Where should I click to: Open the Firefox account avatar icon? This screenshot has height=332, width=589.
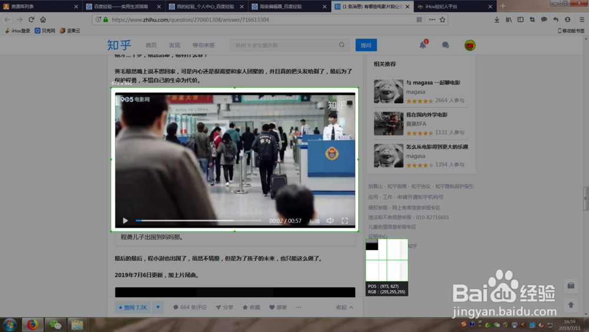pyautogui.click(x=568, y=19)
